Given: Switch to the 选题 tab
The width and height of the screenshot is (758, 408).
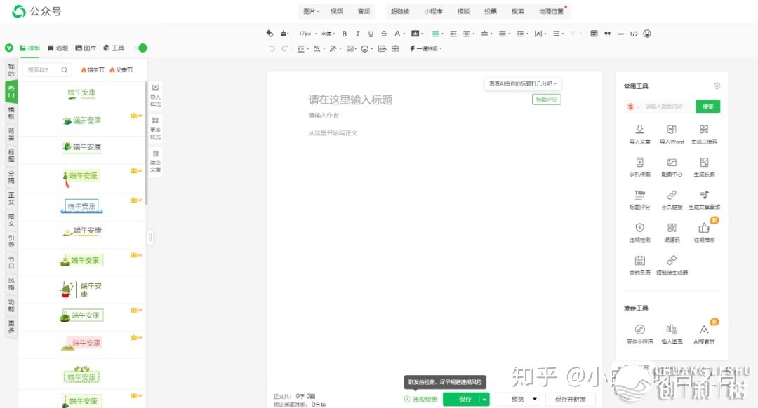Looking at the screenshot, I should (58, 48).
